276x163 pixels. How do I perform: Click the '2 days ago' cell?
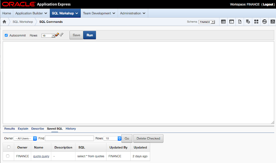pos(140,156)
